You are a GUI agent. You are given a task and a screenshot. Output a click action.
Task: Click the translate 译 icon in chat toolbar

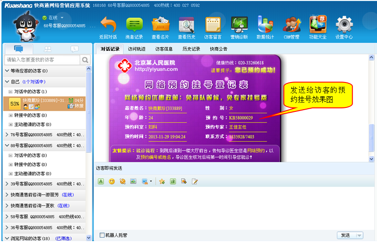tap(173, 181)
